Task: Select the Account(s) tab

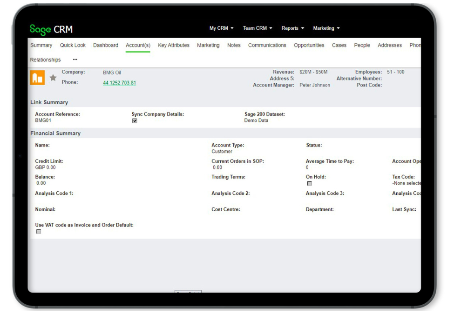Action: point(138,45)
